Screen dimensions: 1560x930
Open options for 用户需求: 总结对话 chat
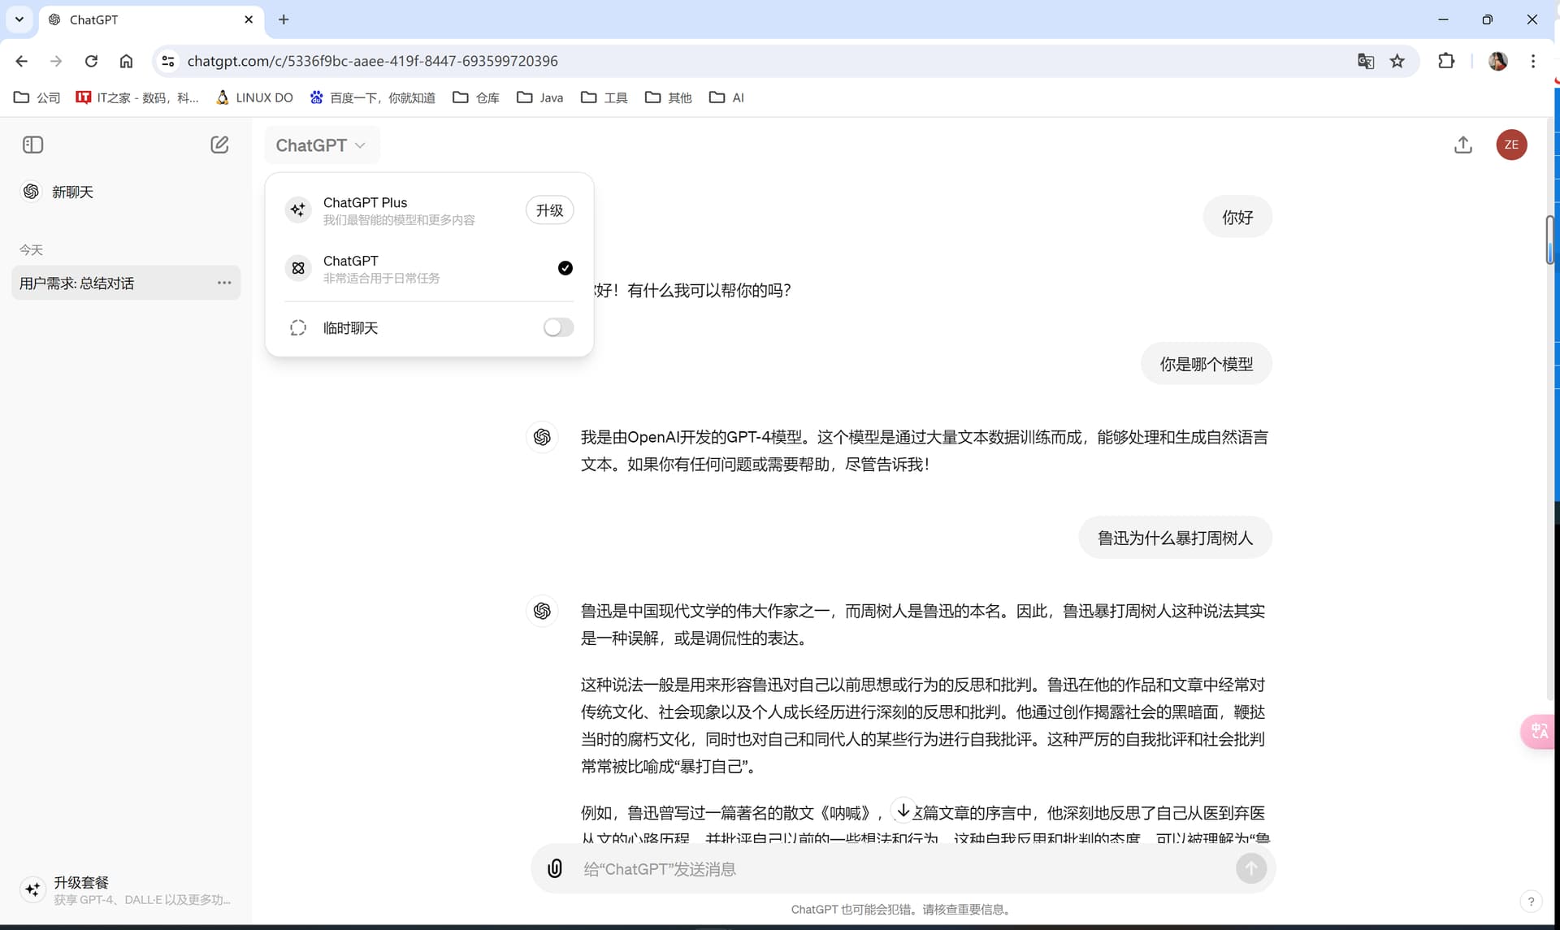pyautogui.click(x=224, y=283)
